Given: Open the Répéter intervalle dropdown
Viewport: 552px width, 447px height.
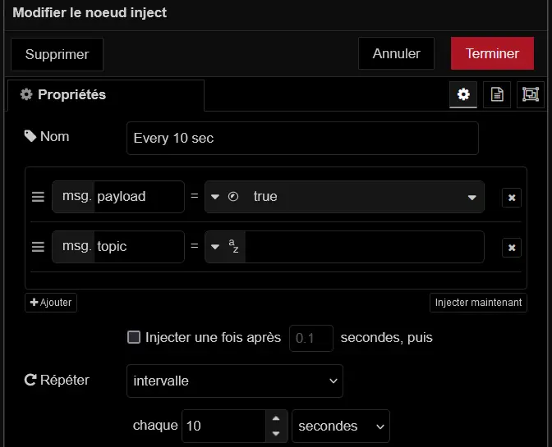Looking at the screenshot, I should (x=235, y=381).
